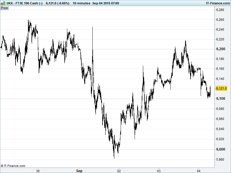
Task: Click the 6,260 label on price axis
Action: point(220,20)
